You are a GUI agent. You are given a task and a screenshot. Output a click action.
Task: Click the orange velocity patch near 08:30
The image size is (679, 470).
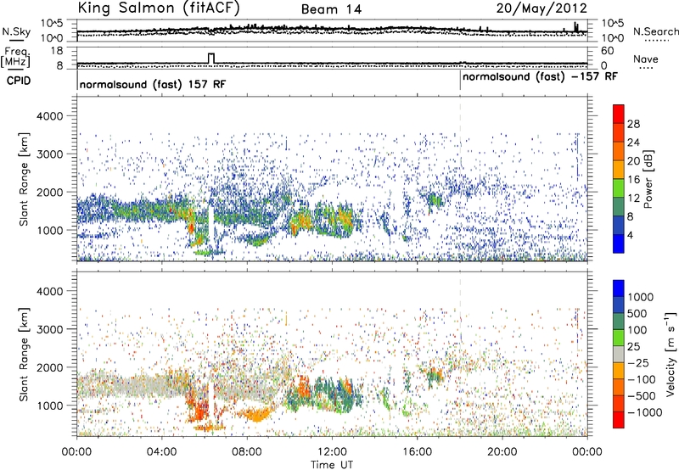coord(256,415)
